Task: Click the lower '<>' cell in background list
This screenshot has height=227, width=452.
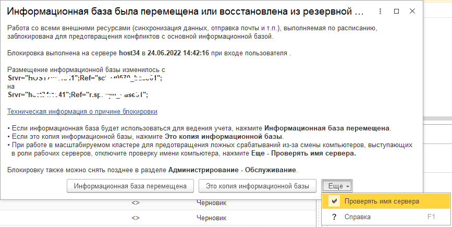Action: click(x=136, y=218)
